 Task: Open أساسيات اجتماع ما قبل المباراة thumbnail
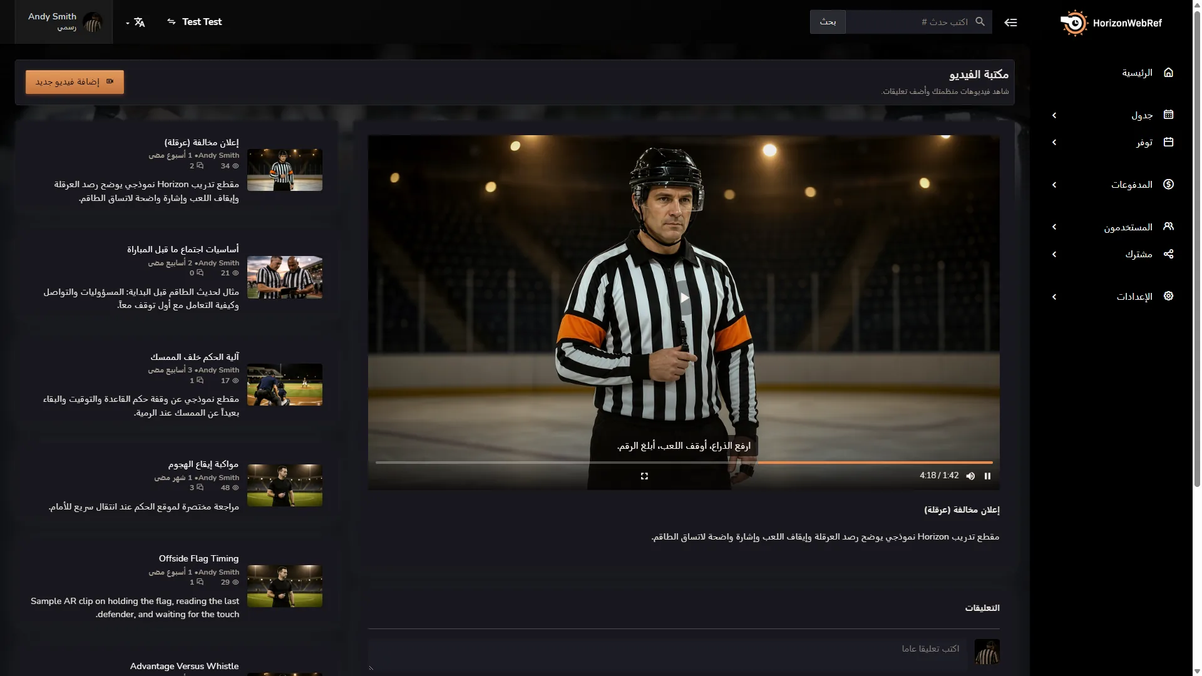click(x=285, y=277)
